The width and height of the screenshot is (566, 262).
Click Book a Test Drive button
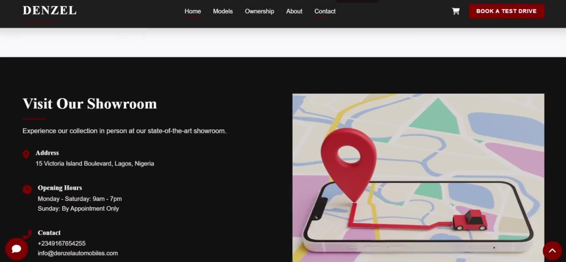507,11
